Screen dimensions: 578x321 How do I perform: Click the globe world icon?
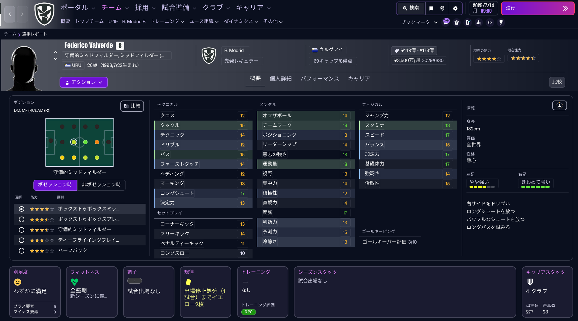(x=442, y=8)
